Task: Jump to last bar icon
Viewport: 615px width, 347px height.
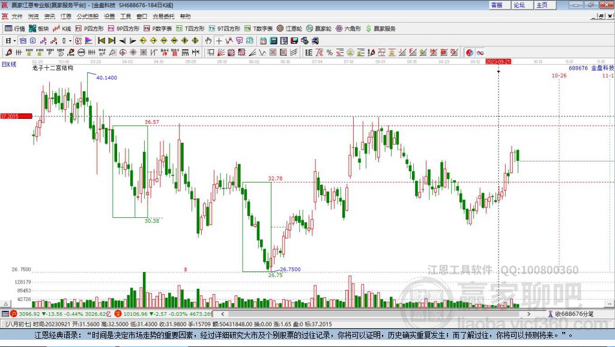Action: 112,41
